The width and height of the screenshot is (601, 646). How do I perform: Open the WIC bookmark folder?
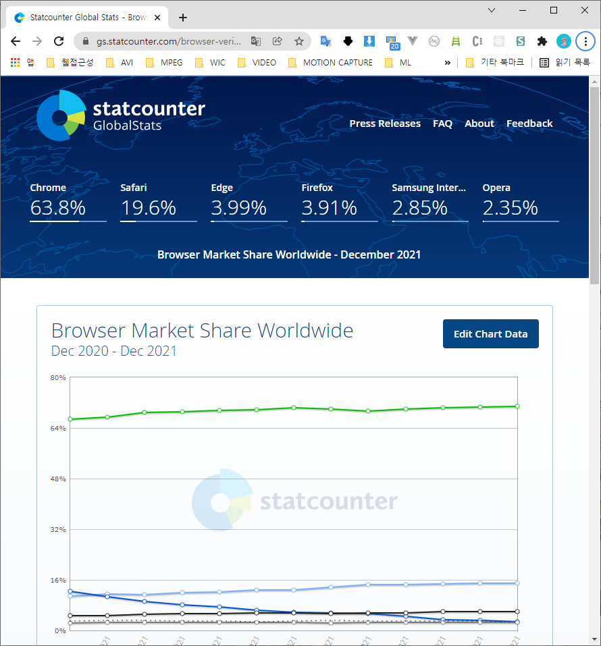(x=210, y=62)
